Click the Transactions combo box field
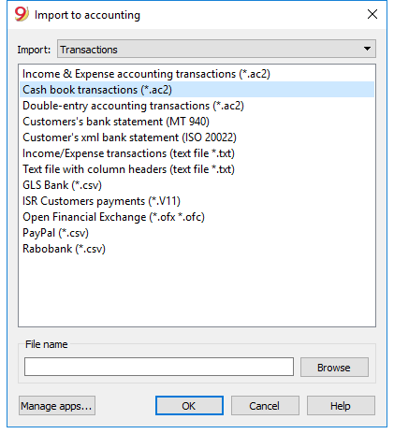This screenshot has width=394, height=434. click(x=216, y=49)
